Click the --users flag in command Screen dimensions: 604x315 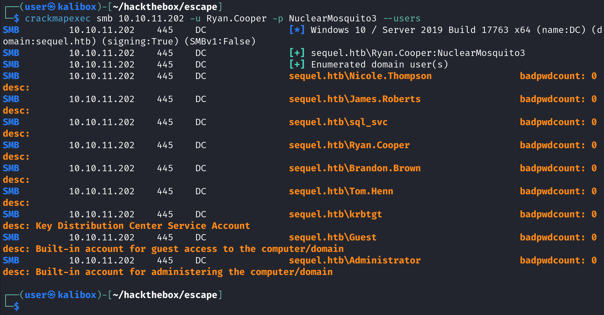(x=402, y=18)
